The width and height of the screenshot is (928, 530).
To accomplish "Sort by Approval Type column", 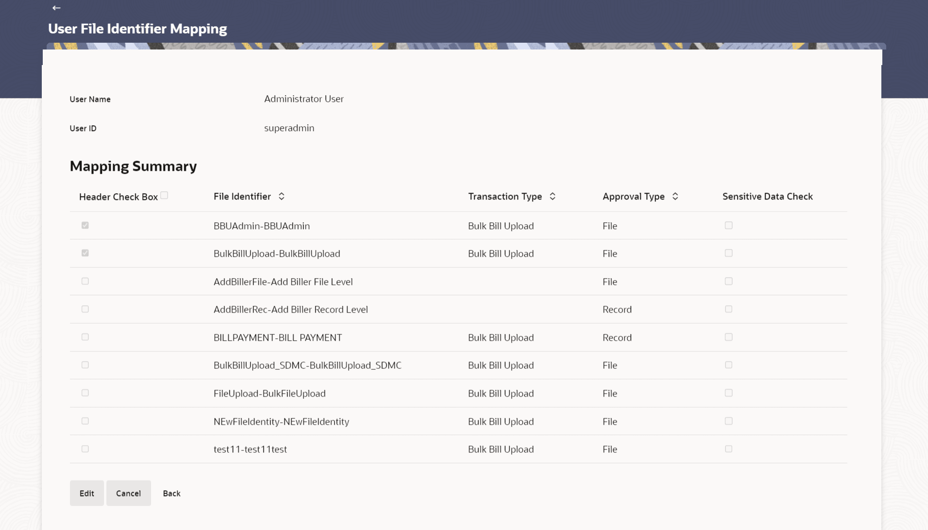I will [675, 197].
